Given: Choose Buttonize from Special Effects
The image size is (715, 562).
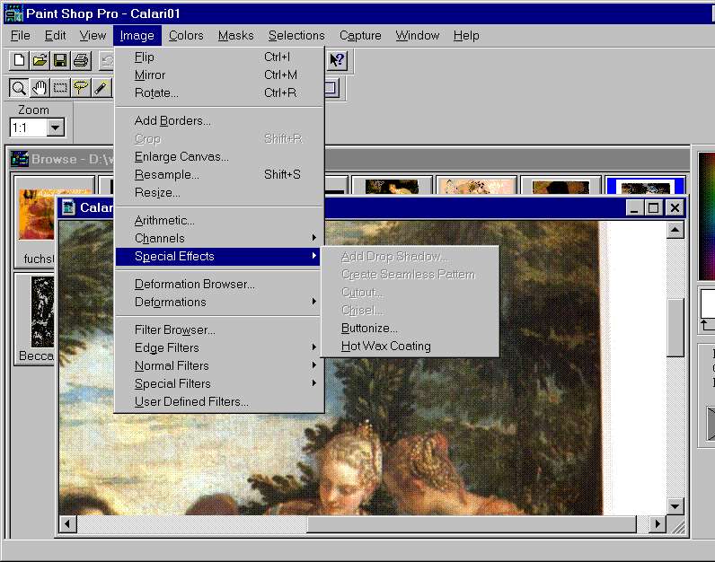Looking at the screenshot, I should (x=369, y=328).
